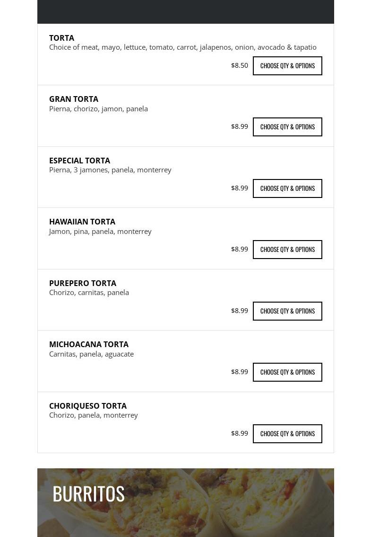Click the ESPECIAL TORTA item name
The image size is (371, 537).
[x=79, y=161]
